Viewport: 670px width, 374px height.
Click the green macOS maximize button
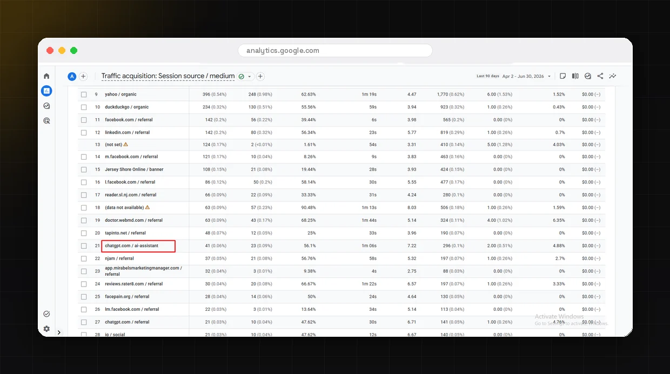point(73,51)
